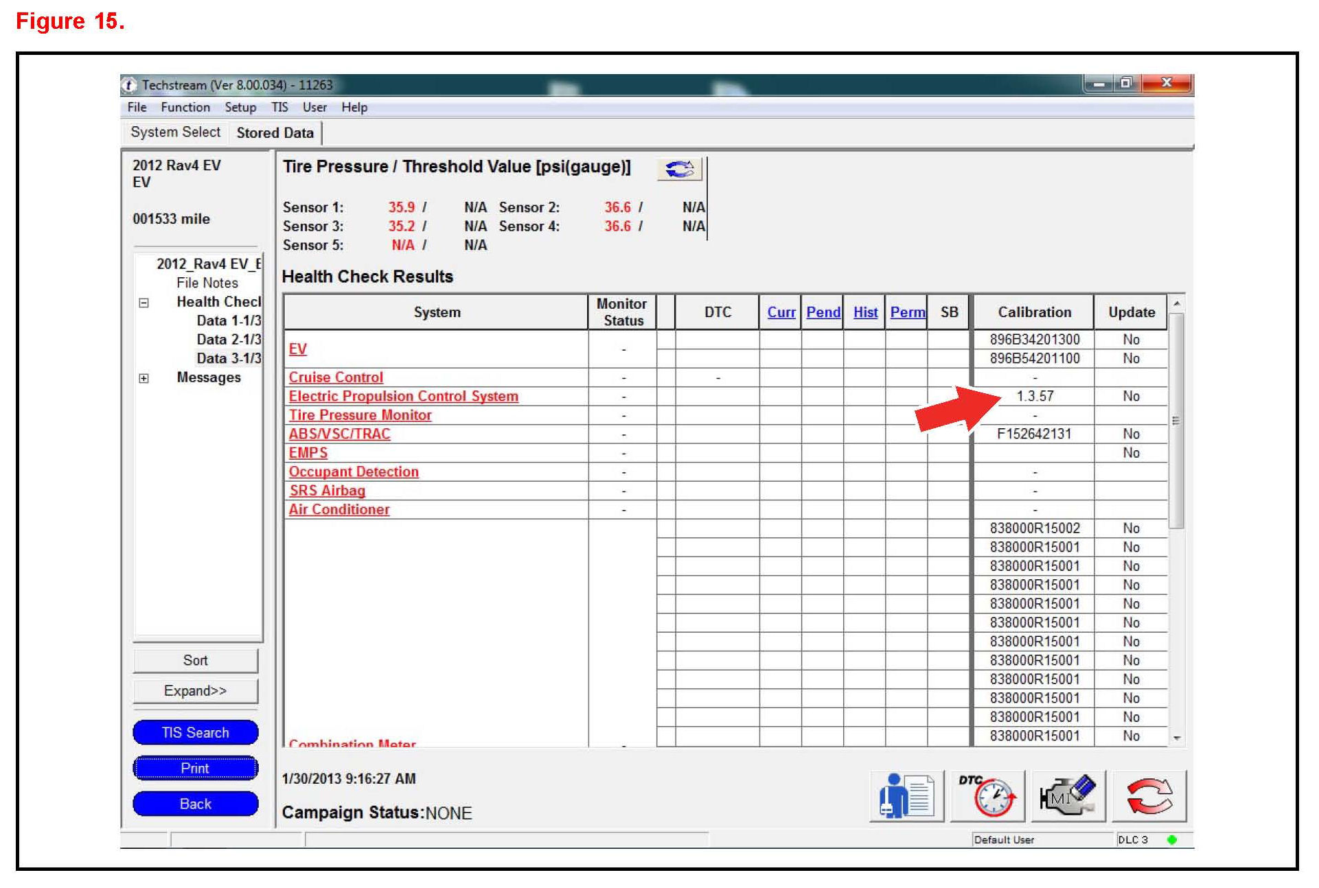Image resolution: width=1319 pixels, height=888 pixels.
Task: Open the Tire Pressure Monitor link
Action: [x=360, y=415]
